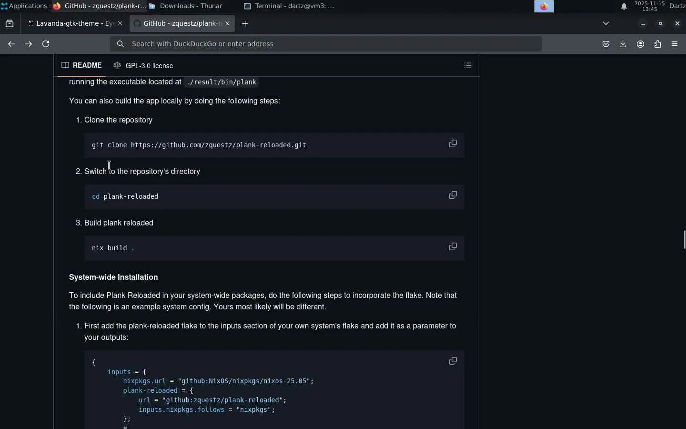Click the "cd plank-reloaded" code text

tap(125, 196)
